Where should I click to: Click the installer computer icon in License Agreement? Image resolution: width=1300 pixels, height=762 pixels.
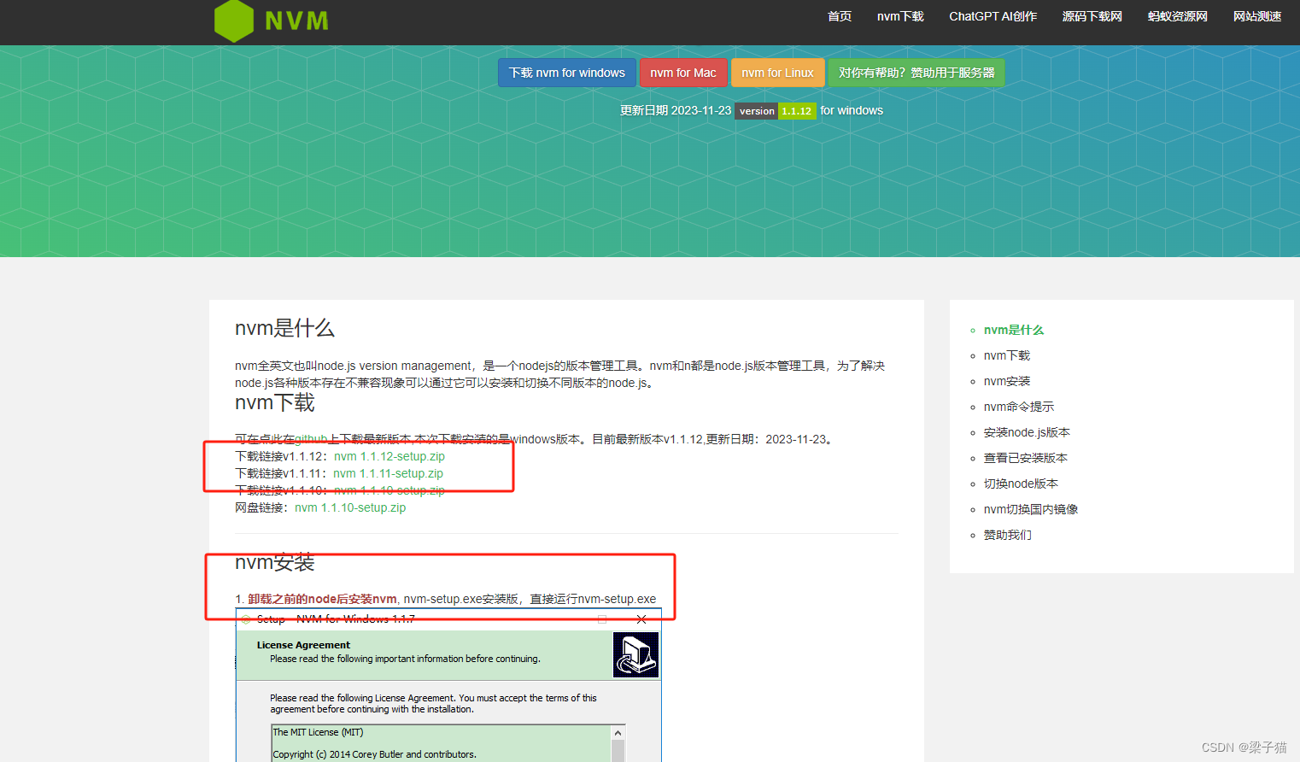635,655
